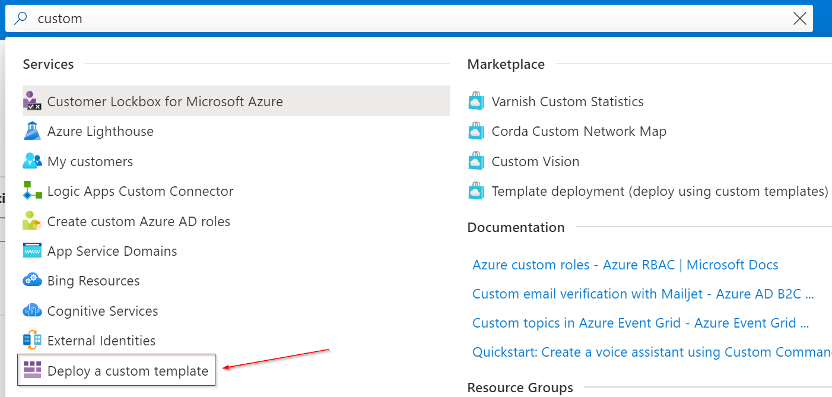Click the External Identities icon
Image resolution: width=832 pixels, height=397 pixels.
32,341
